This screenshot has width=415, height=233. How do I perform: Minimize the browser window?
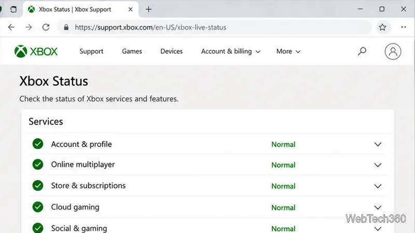[360, 9]
